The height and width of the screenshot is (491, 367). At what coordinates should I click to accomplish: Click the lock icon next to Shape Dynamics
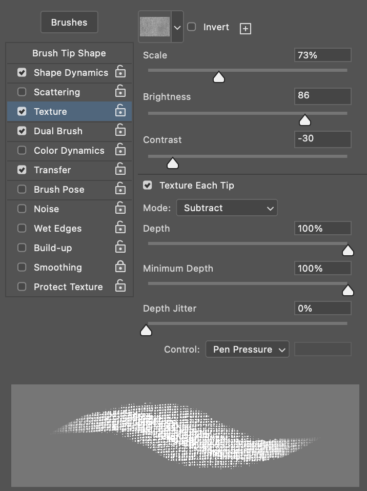pos(120,72)
